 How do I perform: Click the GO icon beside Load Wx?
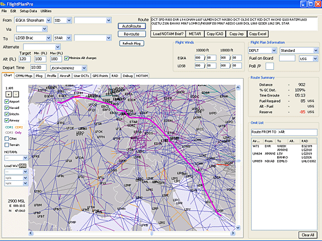[x=22, y=166]
